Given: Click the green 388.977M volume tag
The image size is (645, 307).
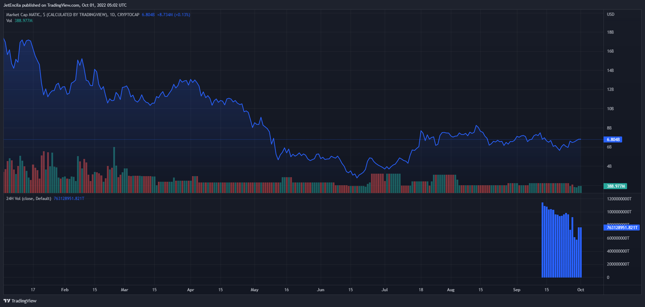Looking at the screenshot, I should pos(615,186).
